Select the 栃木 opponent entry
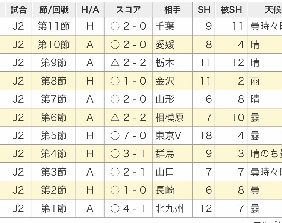 165,63
